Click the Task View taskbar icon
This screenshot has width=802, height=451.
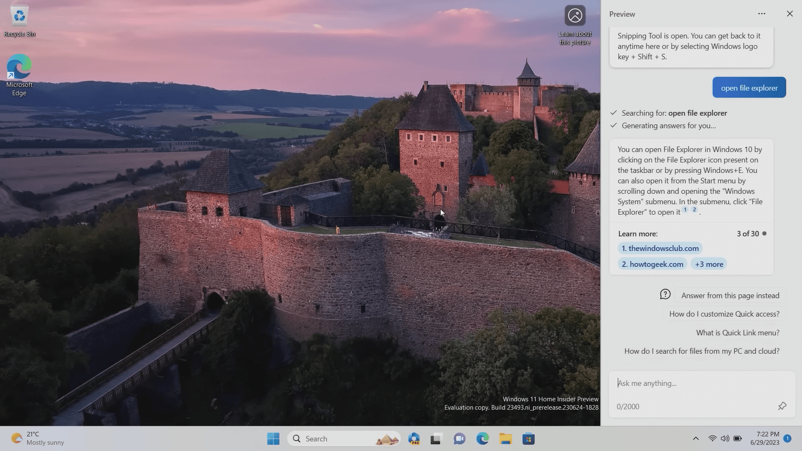pos(436,438)
